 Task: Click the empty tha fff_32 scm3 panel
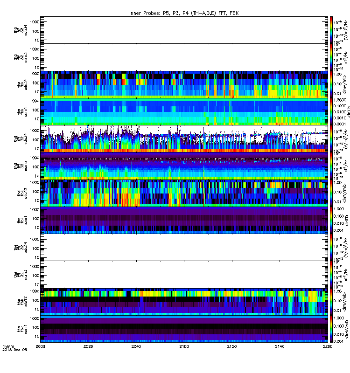click(x=184, y=57)
